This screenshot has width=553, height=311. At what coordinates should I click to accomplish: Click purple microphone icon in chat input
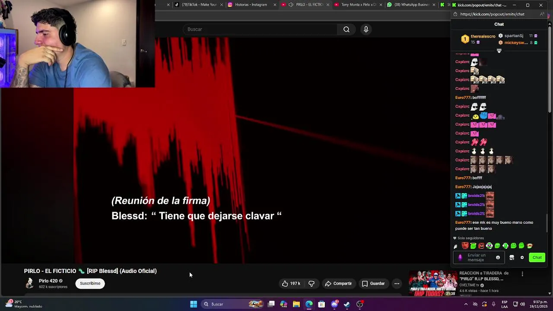point(460,257)
